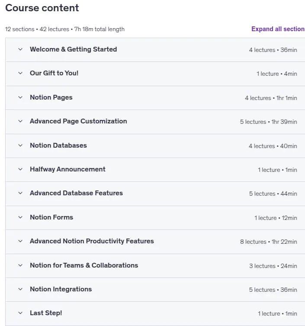
Task: Expand the Halfway Announcement chevron
Action: pos(20,169)
